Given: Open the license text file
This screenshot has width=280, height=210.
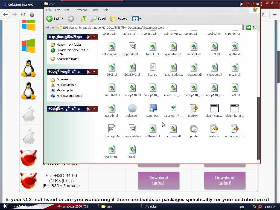Looking at the screenshot, I should tap(153, 68).
